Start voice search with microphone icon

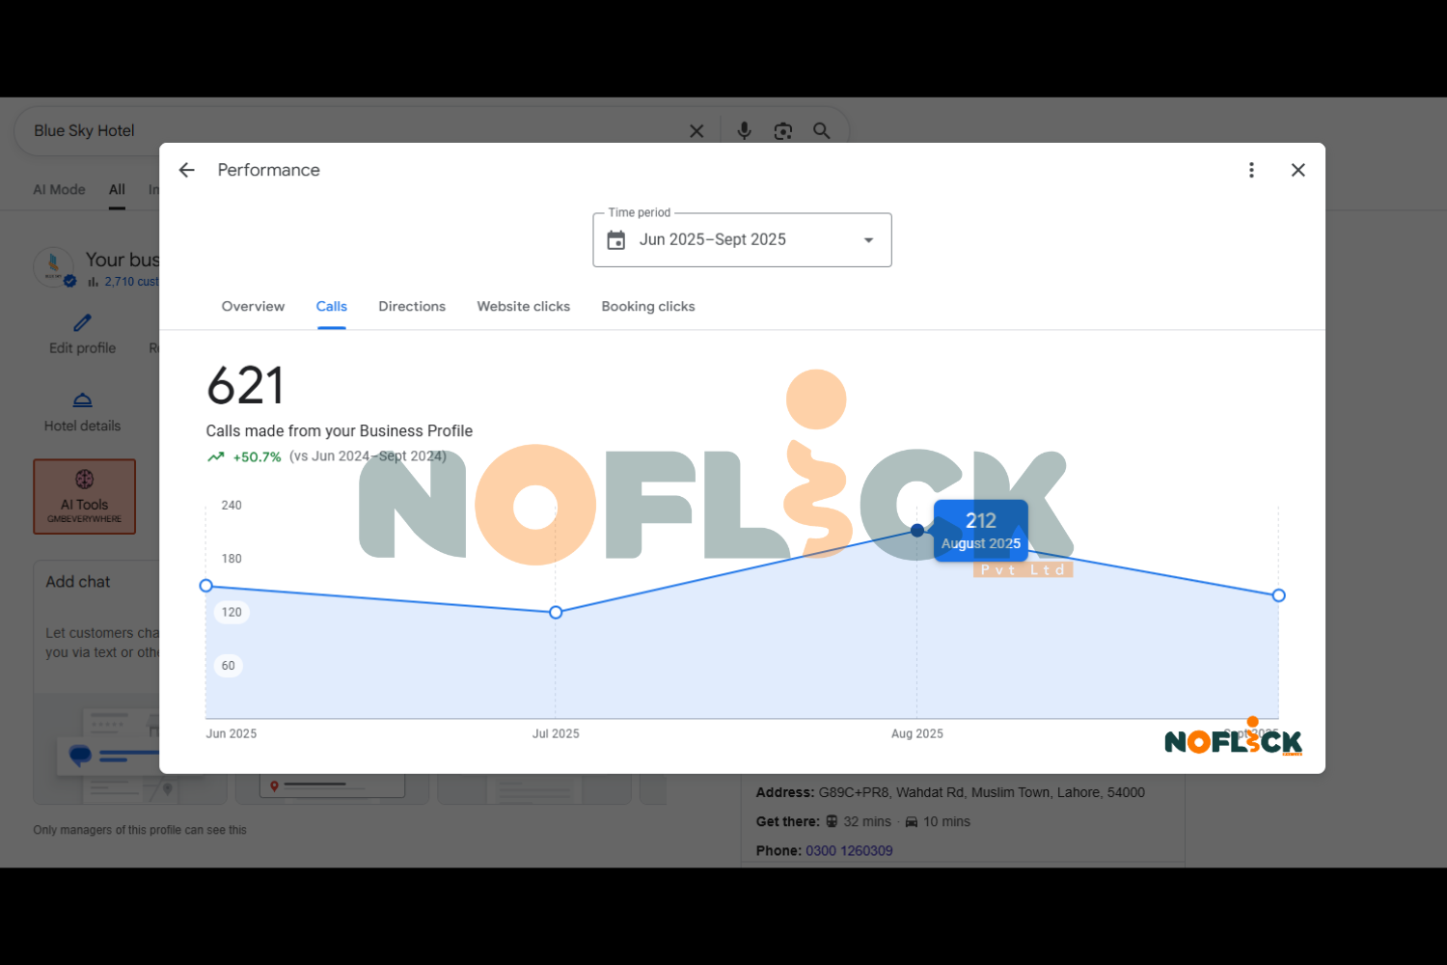click(x=744, y=130)
